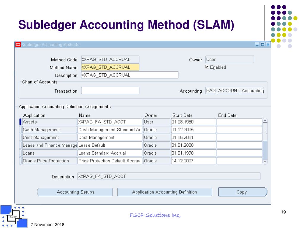The width and height of the screenshot is (304, 228).
Task: Click the top Description field under Method Name
Action: tap(130, 75)
